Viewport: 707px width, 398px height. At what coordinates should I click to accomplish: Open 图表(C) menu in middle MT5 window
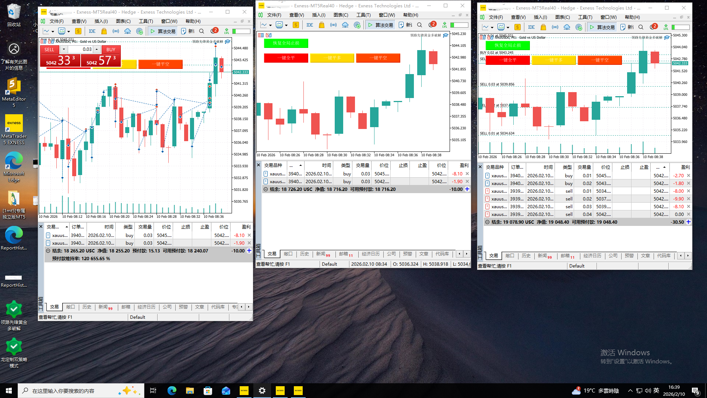pos(341,15)
